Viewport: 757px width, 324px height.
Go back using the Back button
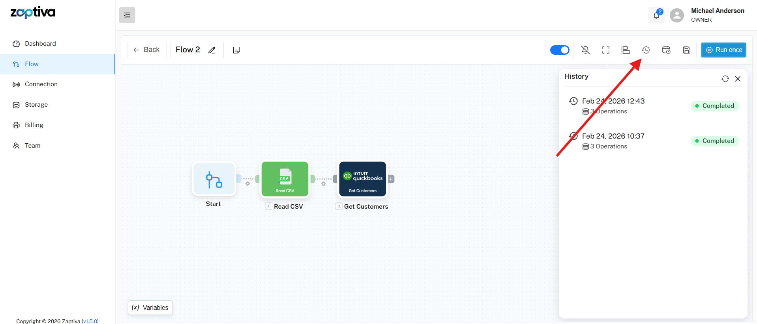pyautogui.click(x=147, y=50)
